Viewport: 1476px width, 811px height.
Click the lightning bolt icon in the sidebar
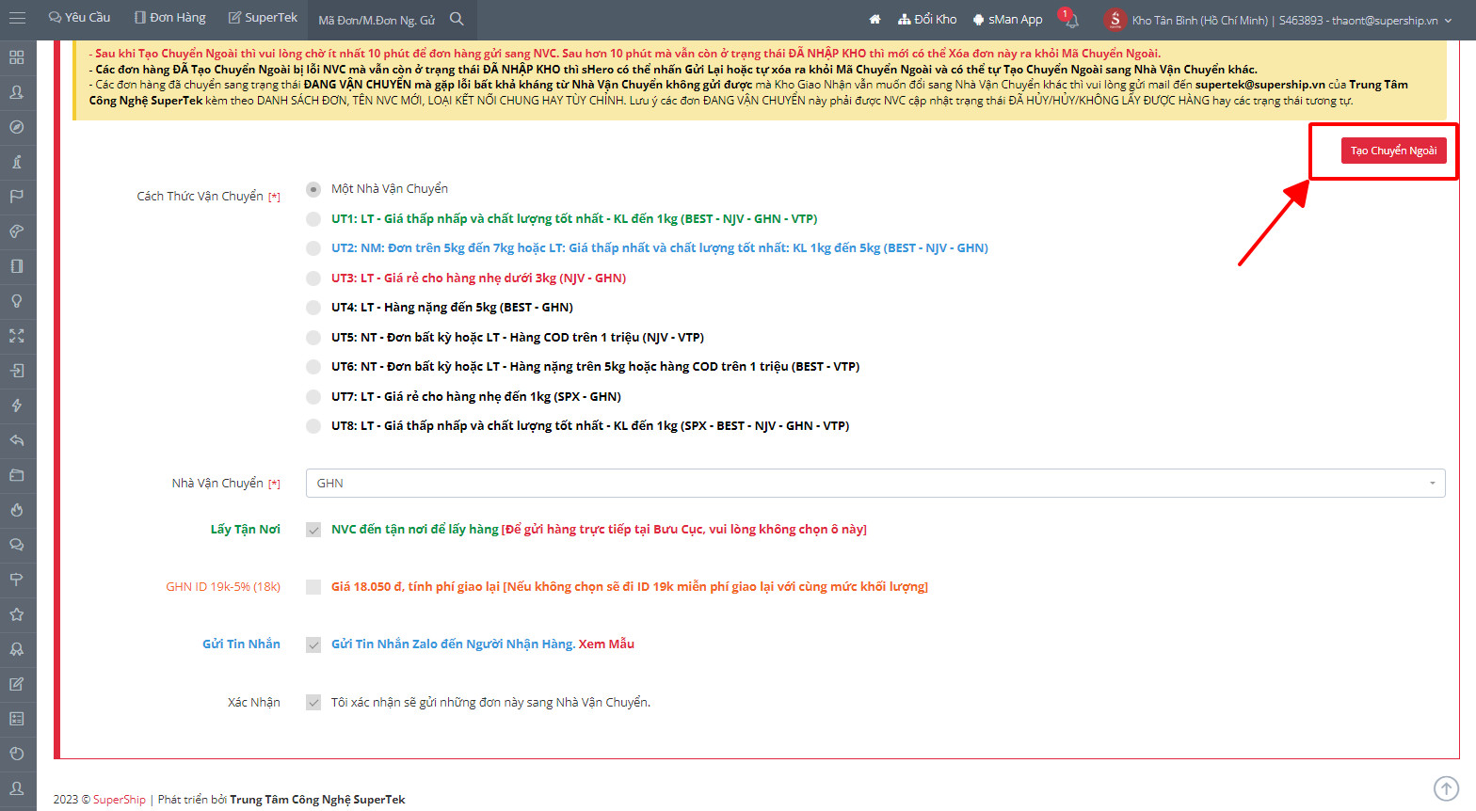tap(17, 405)
